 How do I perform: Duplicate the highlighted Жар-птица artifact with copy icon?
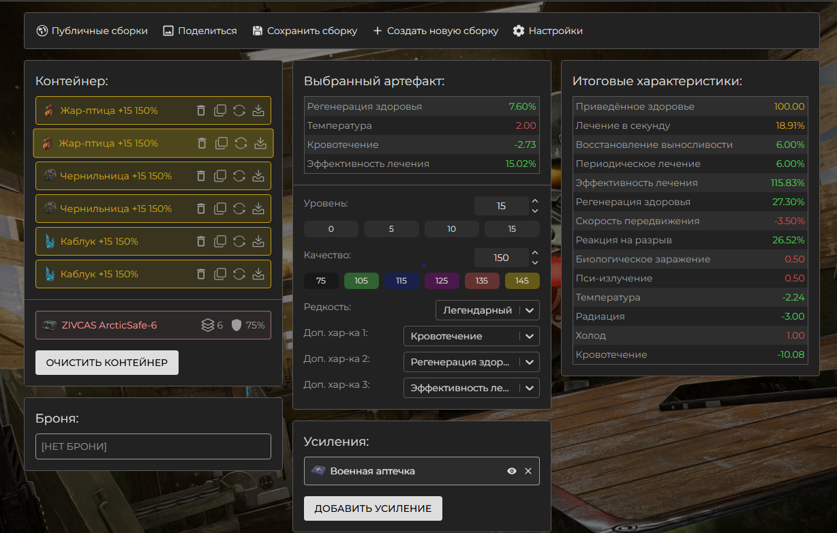(x=222, y=143)
